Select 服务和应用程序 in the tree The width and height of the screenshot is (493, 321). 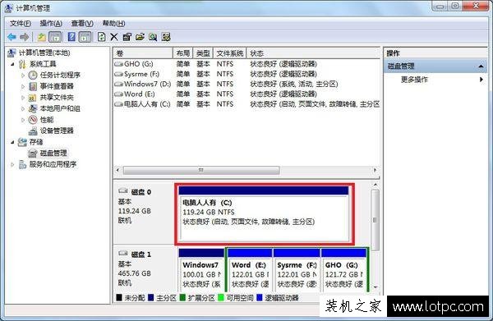click(x=53, y=164)
